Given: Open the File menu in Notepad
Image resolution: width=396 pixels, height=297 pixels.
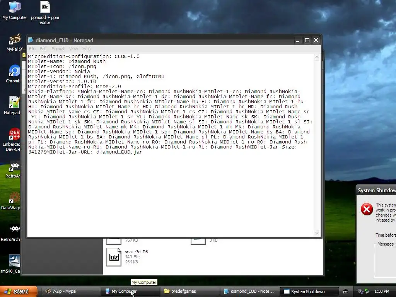Looking at the screenshot, I should click(32, 49).
